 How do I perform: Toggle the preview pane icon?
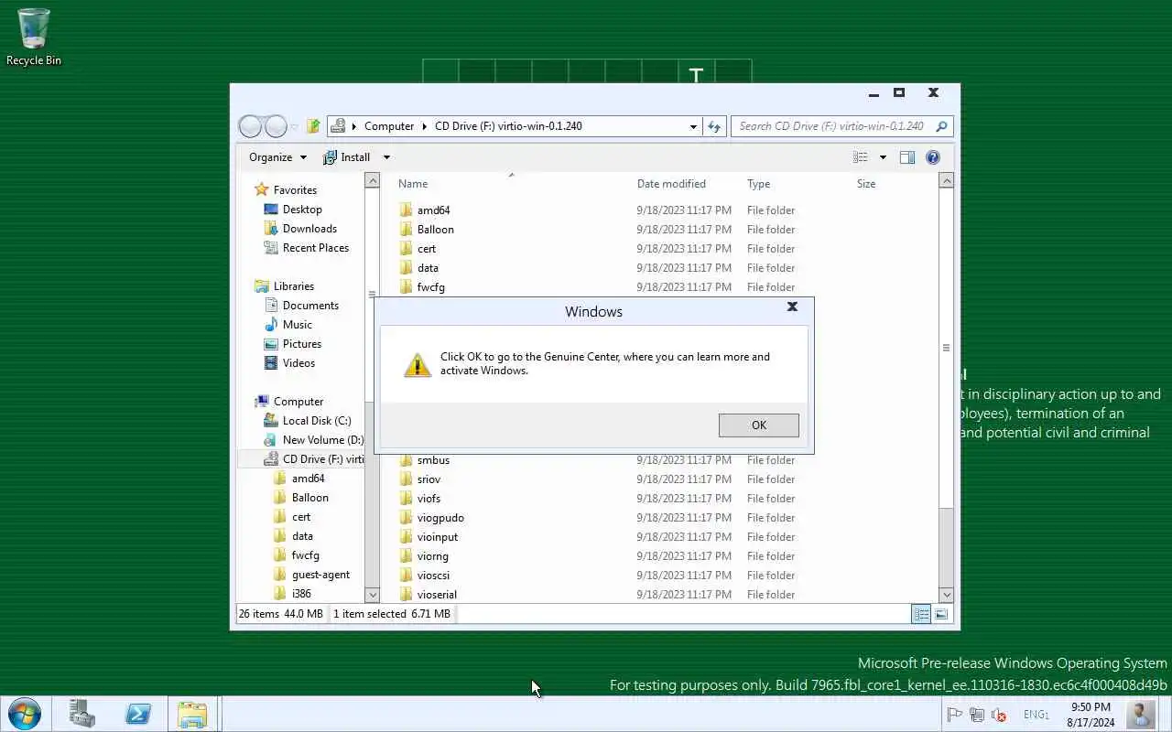click(907, 157)
